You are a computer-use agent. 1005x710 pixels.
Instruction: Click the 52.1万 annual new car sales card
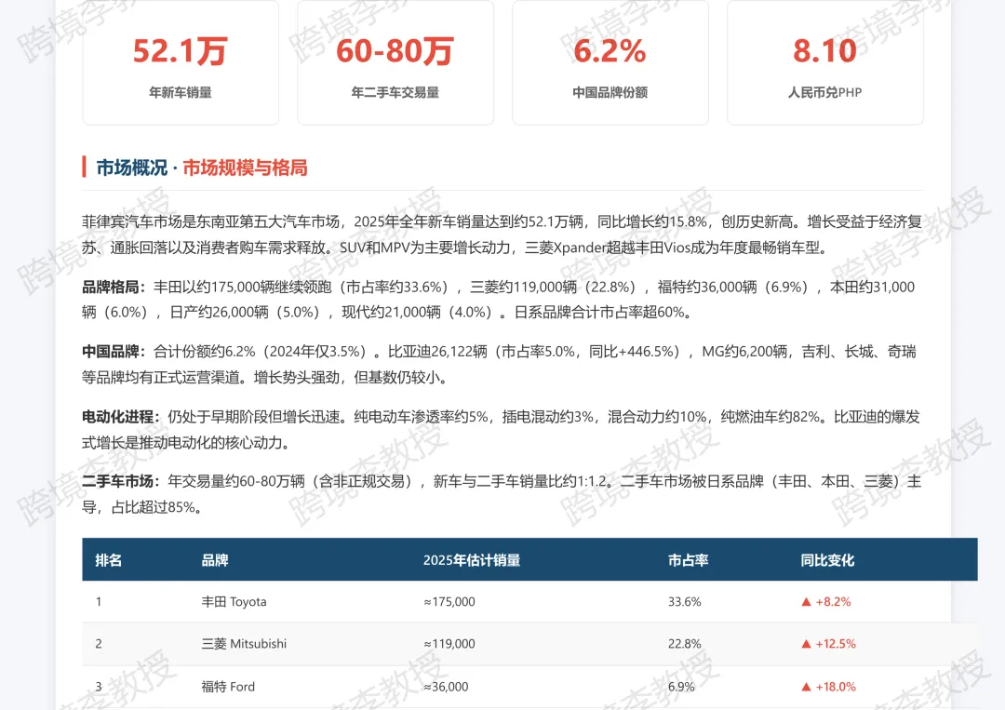(x=181, y=62)
